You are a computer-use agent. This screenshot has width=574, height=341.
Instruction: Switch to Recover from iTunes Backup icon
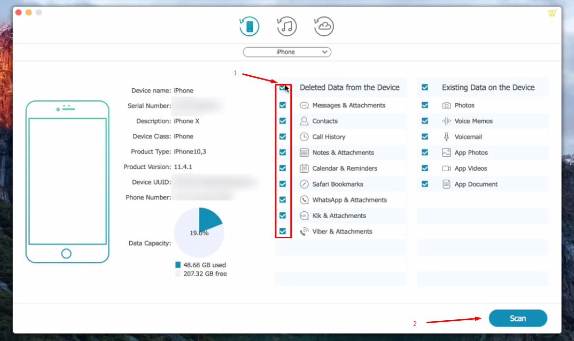287,27
